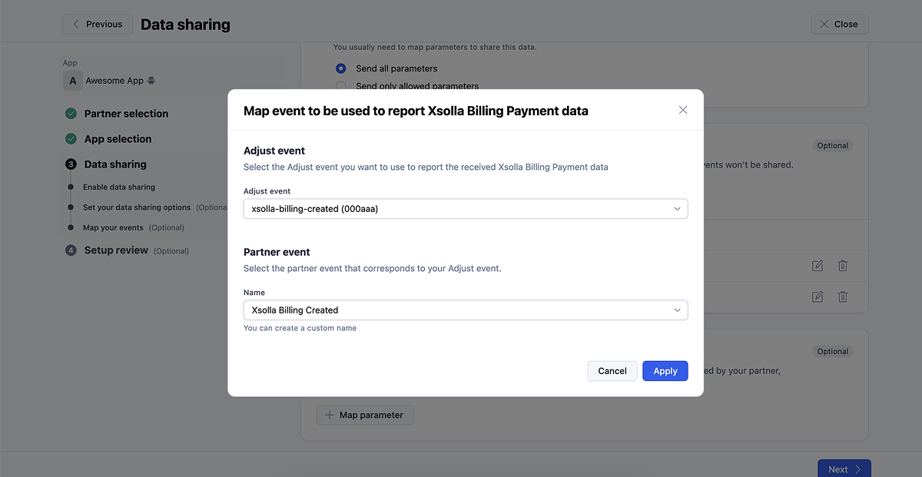The image size is (922, 477).
Task: Jump to Map your events sub-step
Action: pyautogui.click(x=113, y=228)
